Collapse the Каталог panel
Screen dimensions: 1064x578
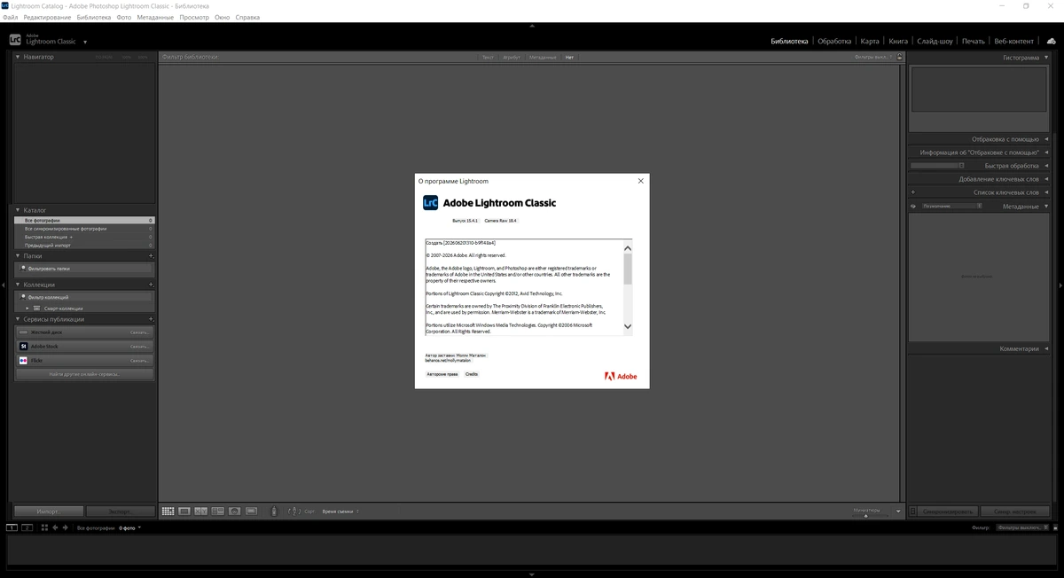18,210
